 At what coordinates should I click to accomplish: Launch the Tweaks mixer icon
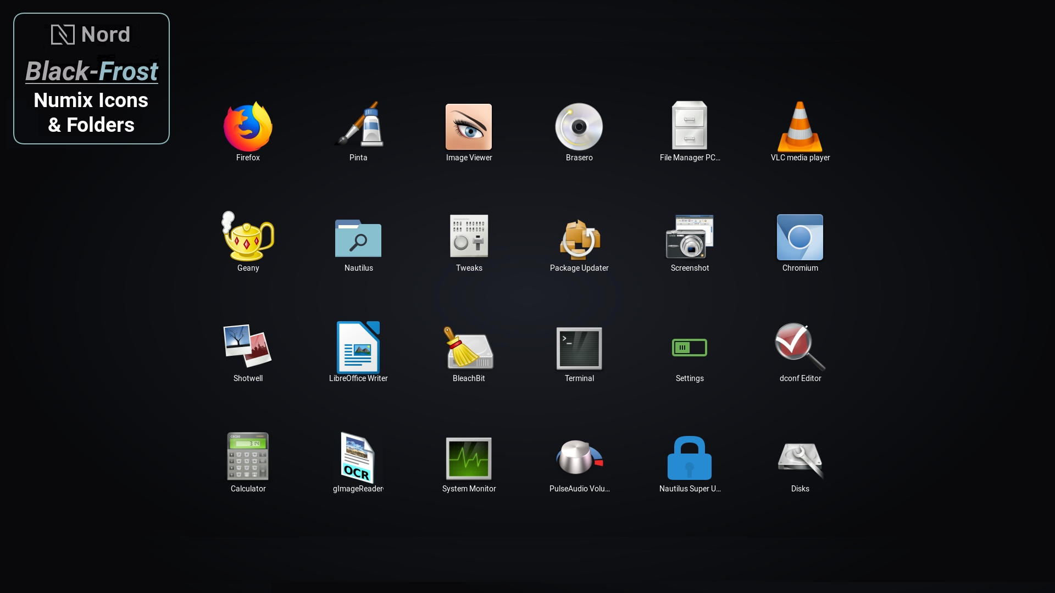tap(469, 236)
